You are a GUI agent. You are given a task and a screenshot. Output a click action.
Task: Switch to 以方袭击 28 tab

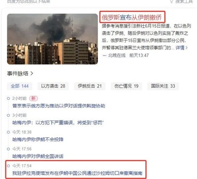point(53,86)
